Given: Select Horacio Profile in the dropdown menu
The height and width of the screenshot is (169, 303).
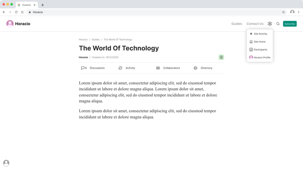Looking at the screenshot, I should click(x=260, y=57).
